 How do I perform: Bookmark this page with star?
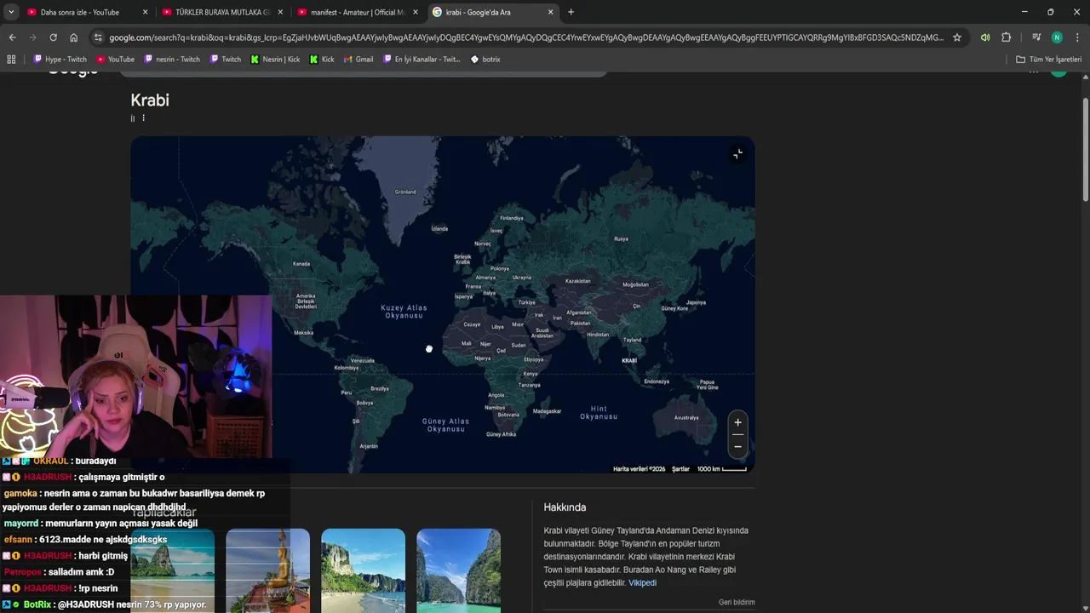coord(957,37)
